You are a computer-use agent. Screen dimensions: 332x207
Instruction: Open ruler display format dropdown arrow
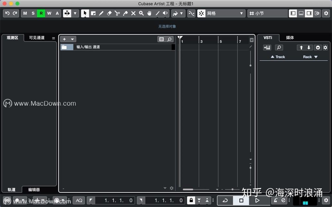click(252, 40)
